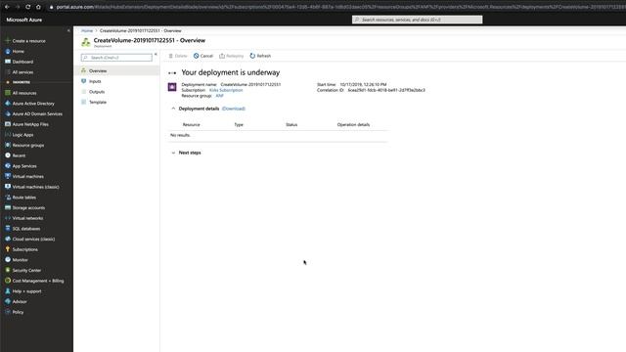The width and height of the screenshot is (626, 352).
Task: Open Monitor sidebar icon
Action: coord(8,259)
